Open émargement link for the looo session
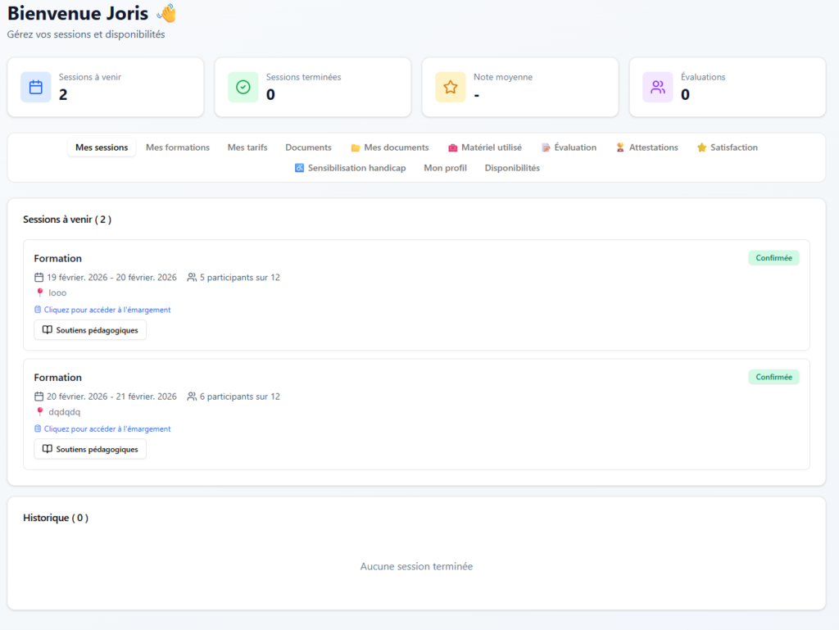This screenshot has width=839, height=630. [107, 310]
